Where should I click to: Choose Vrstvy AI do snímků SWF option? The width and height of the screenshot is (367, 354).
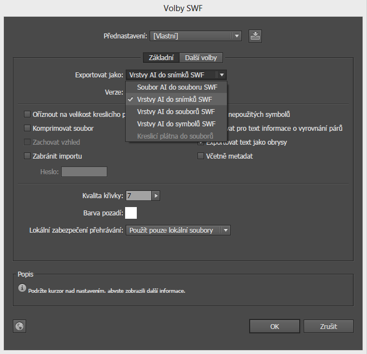pyautogui.click(x=176, y=99)
